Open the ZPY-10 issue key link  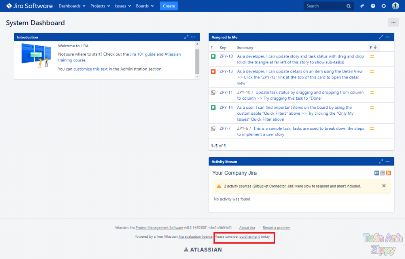point(226,56)
